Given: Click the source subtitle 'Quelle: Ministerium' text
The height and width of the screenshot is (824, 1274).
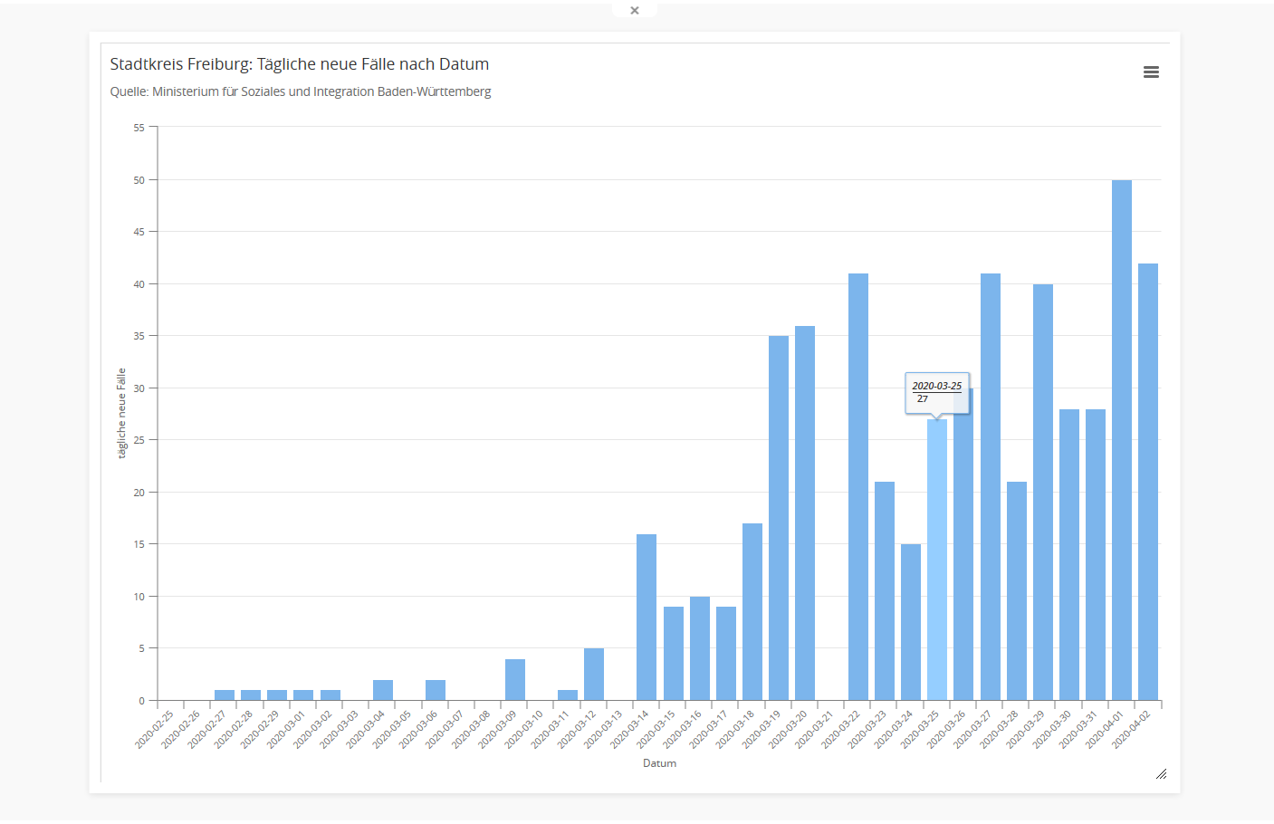Looking at the screenshot, I should point(301,91).
